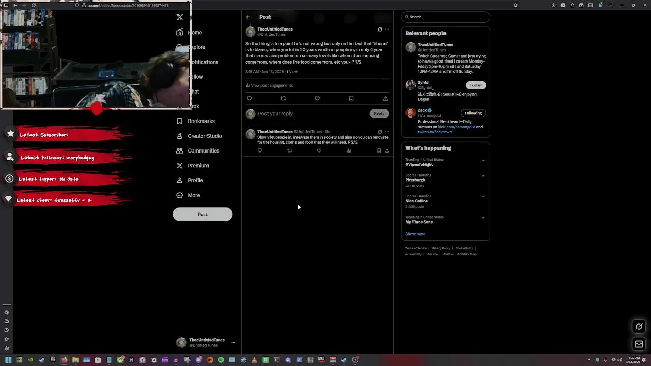Share the main post
The width and height of the screenshot is (651, 366).
coord(386,98)
